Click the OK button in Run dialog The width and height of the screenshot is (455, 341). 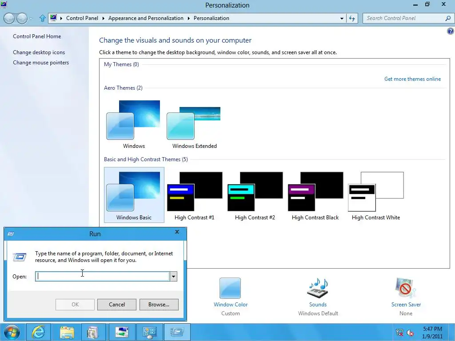pos(75,305)
